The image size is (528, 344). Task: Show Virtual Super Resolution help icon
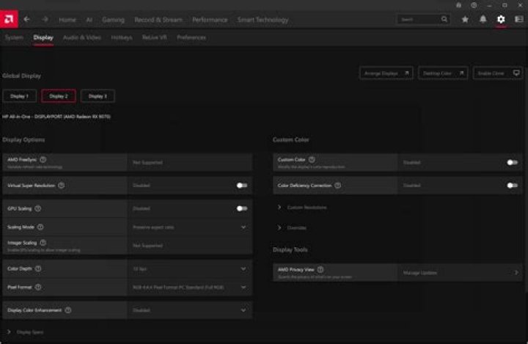62,186
